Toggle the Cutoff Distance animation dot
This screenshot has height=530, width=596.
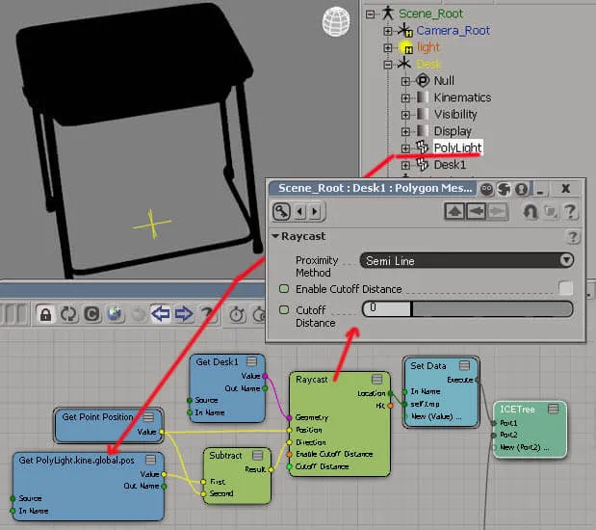point(284,309)
